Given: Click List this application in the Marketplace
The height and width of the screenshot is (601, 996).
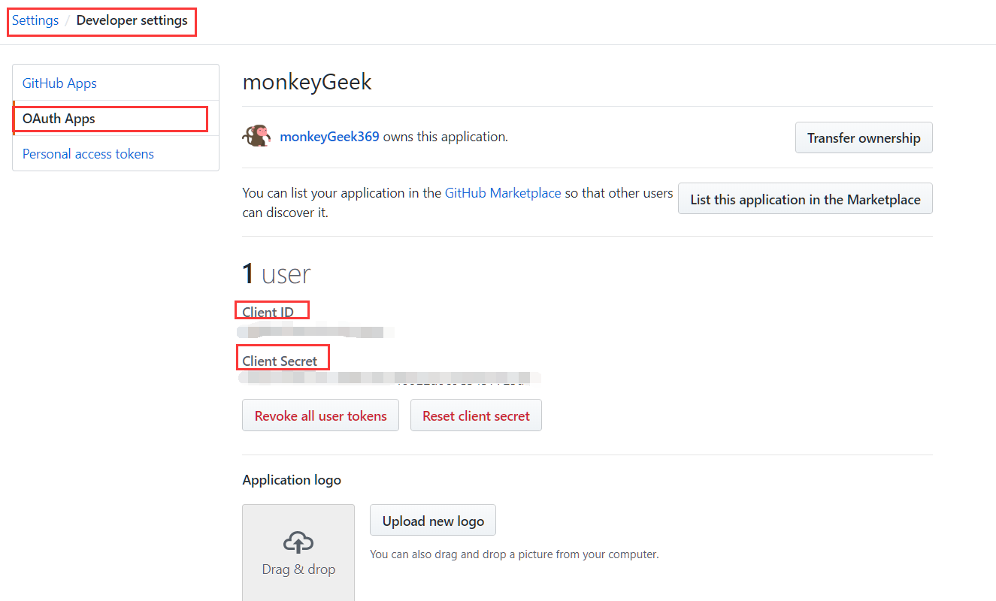Looking at the screenshot, I should click(x=805, y=199).
